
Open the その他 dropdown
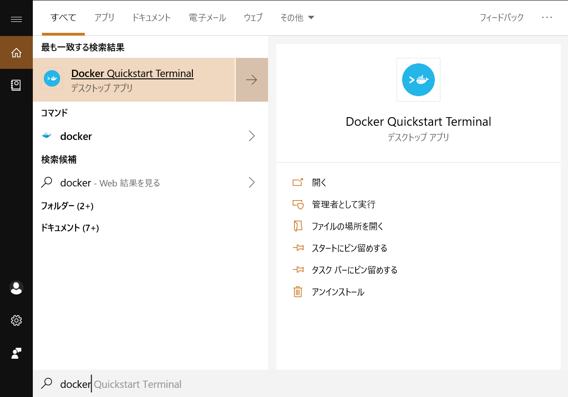point(297,18)
